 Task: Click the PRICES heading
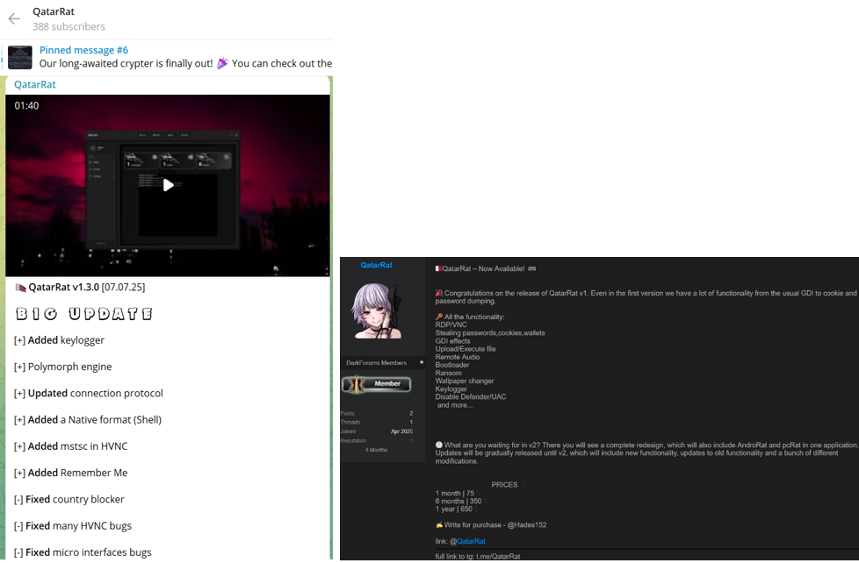(x=504, y=485)
